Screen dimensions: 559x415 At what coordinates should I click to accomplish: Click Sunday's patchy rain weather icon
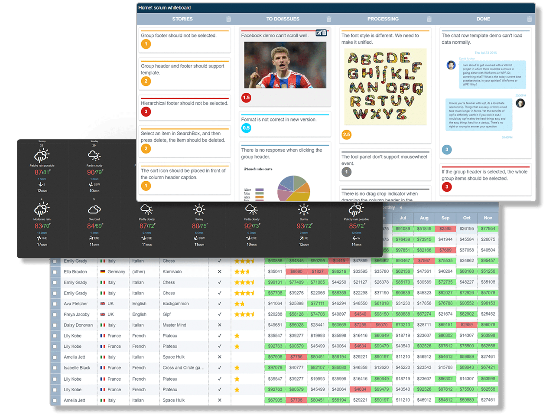coord(42,155)
